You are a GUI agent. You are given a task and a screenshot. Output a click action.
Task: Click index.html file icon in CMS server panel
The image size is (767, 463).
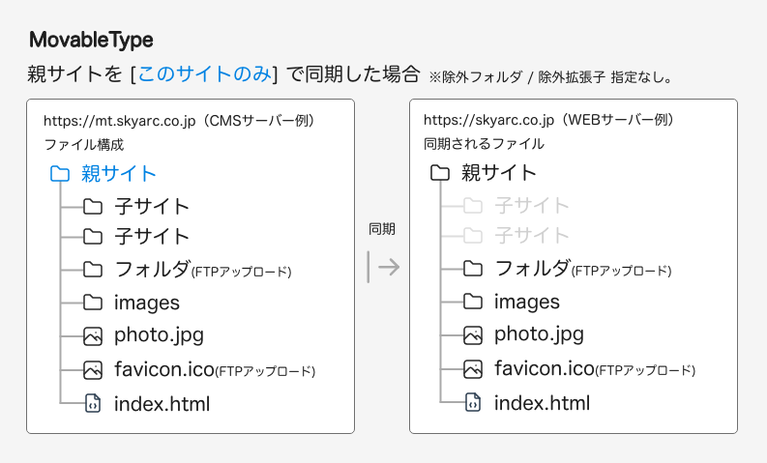click(93, 403)
